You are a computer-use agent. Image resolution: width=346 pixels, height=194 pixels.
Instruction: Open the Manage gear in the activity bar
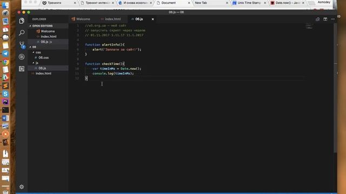click(22, 187)
